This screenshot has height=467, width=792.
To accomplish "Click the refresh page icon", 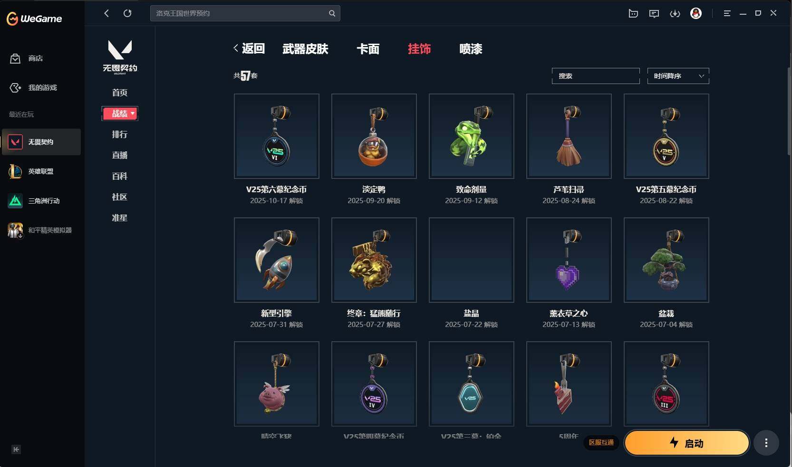I will coord(127,13).
